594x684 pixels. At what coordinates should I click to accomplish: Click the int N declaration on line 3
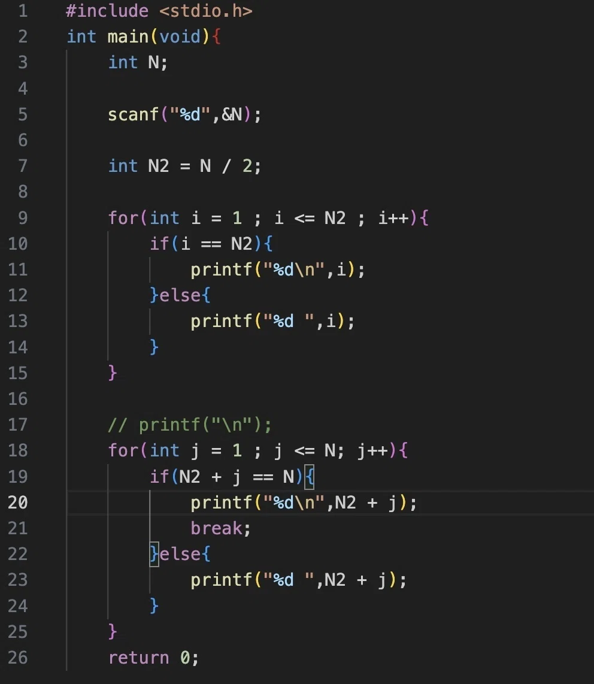click(138, 62)
